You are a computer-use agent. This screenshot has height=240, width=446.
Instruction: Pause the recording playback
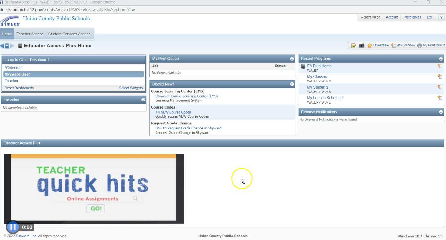coord(13,227)
